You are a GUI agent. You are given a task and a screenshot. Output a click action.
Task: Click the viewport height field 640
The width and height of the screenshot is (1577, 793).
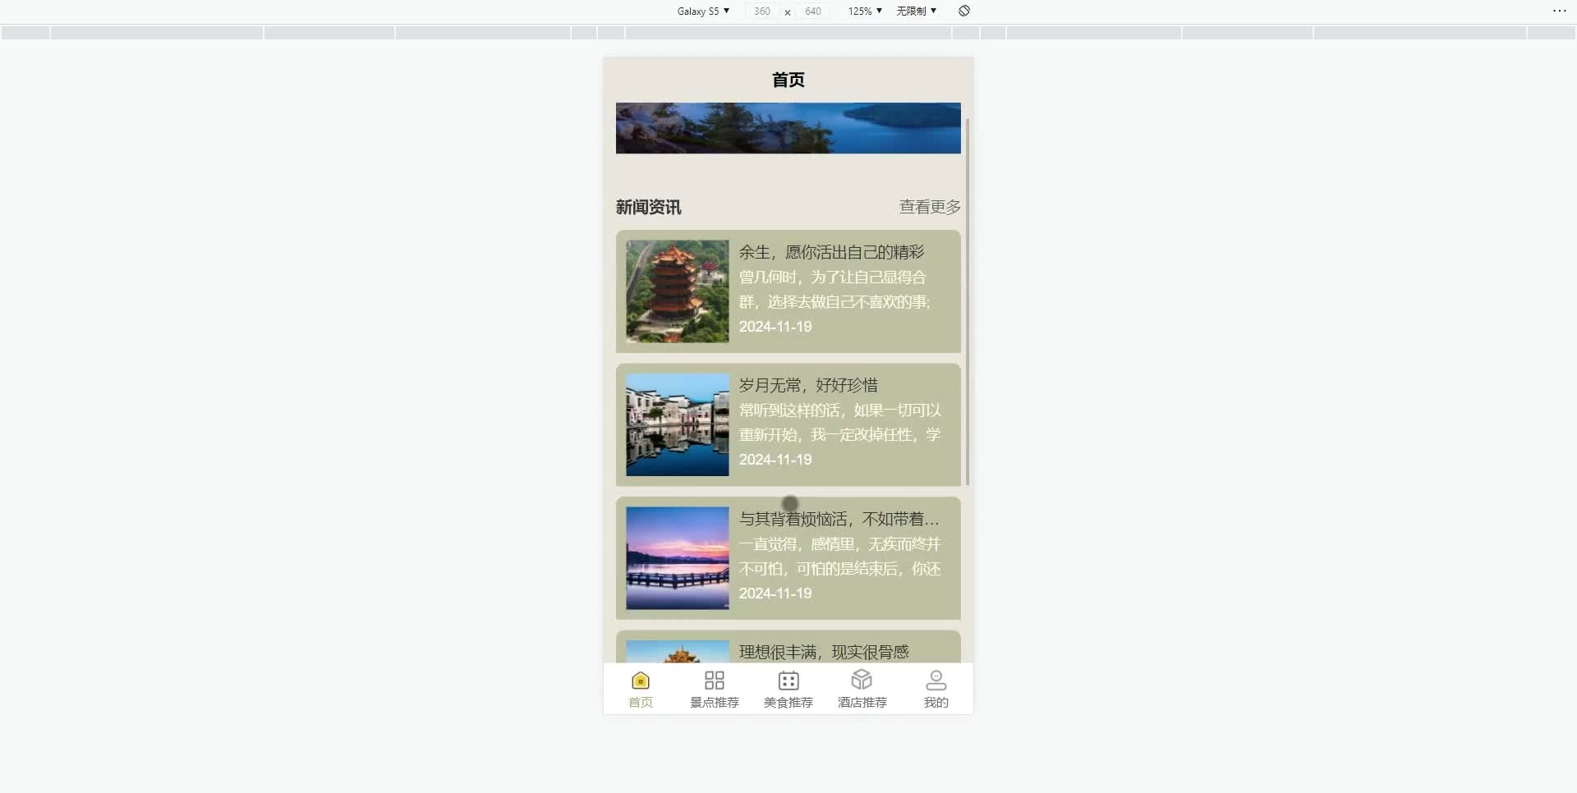[813, 11]
